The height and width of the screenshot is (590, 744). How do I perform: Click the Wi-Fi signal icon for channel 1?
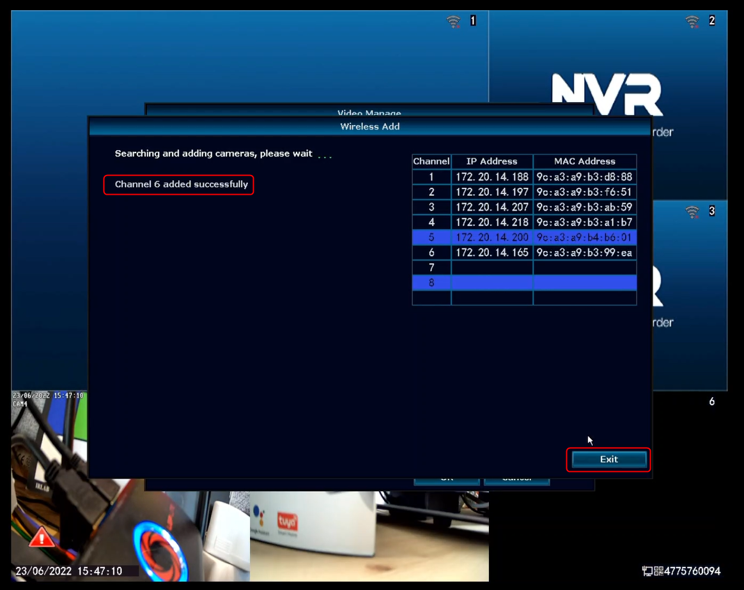[x=453, y=21]
